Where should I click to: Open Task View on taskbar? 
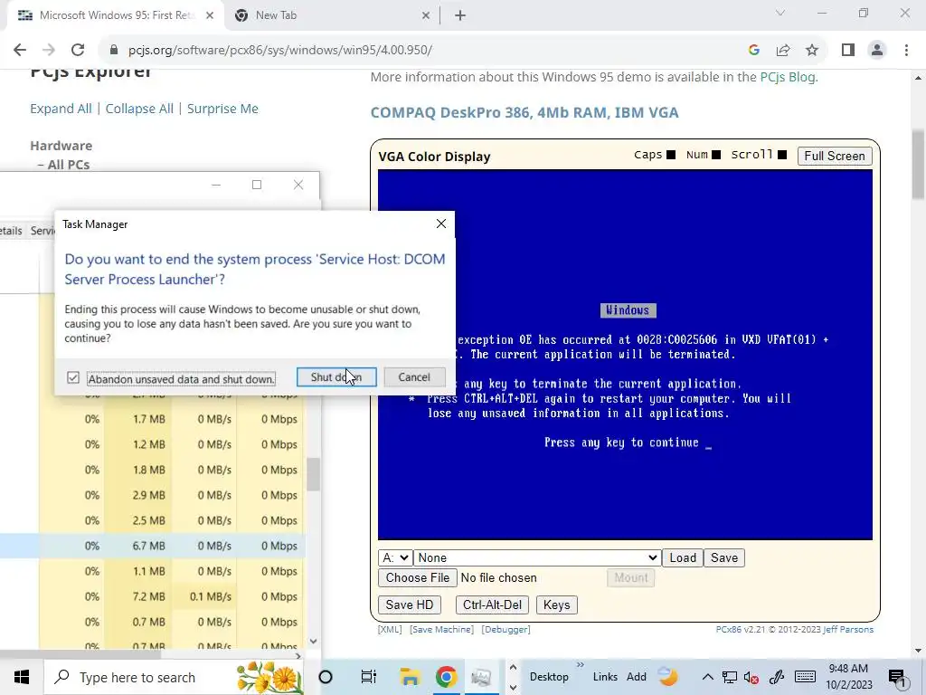click(x=369, y=677)
